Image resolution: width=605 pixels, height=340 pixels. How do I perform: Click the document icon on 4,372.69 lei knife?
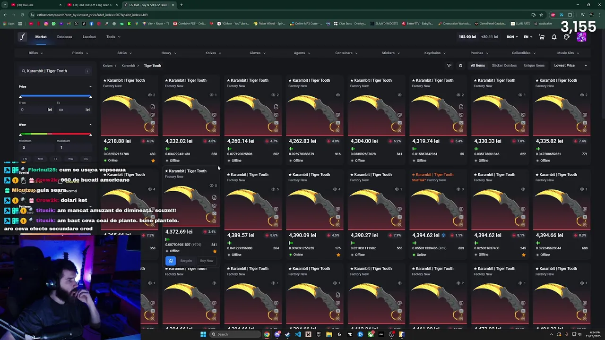(214, 197)
